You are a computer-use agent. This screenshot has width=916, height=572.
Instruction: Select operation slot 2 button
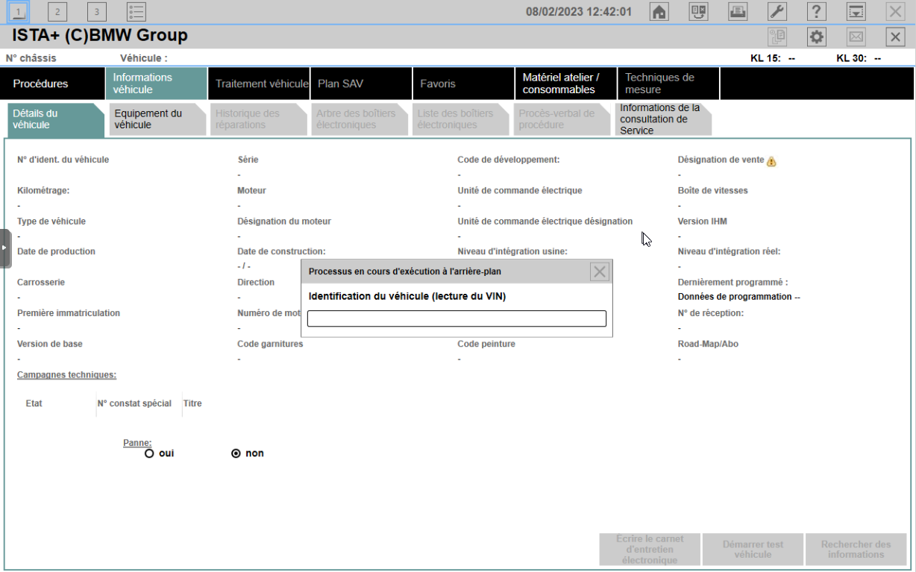coord(57,11)
